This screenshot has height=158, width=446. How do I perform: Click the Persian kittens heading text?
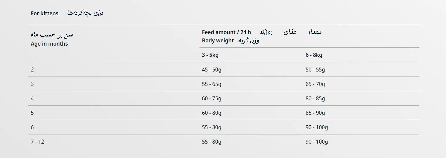tap(85, 13)
